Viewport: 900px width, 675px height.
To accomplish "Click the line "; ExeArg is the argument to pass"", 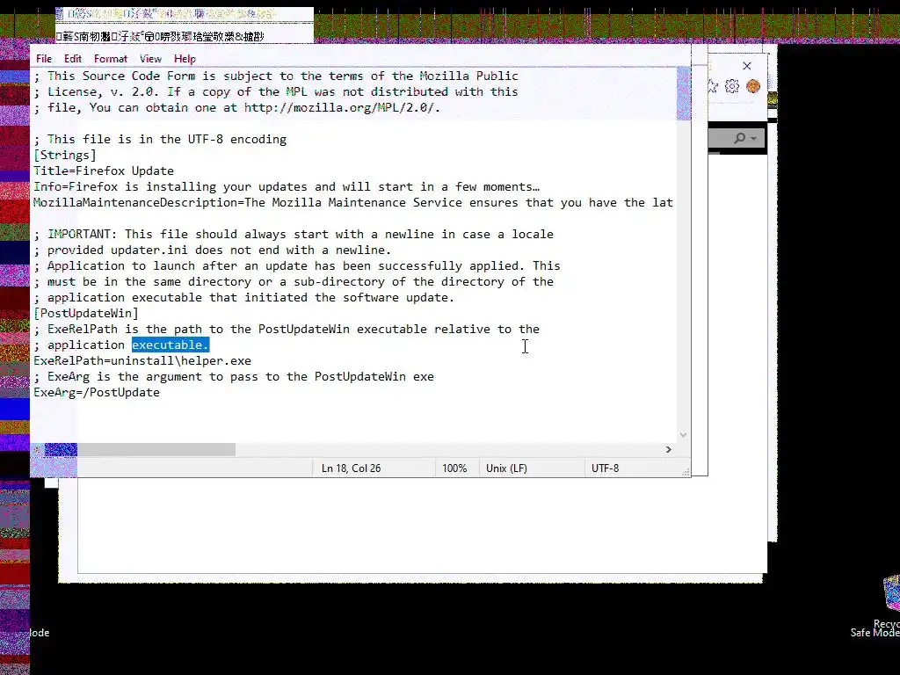I will (x=234, y=376).
